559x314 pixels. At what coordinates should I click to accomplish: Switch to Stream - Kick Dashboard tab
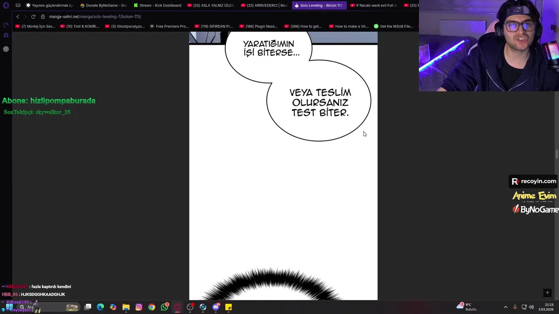(157, 5)
